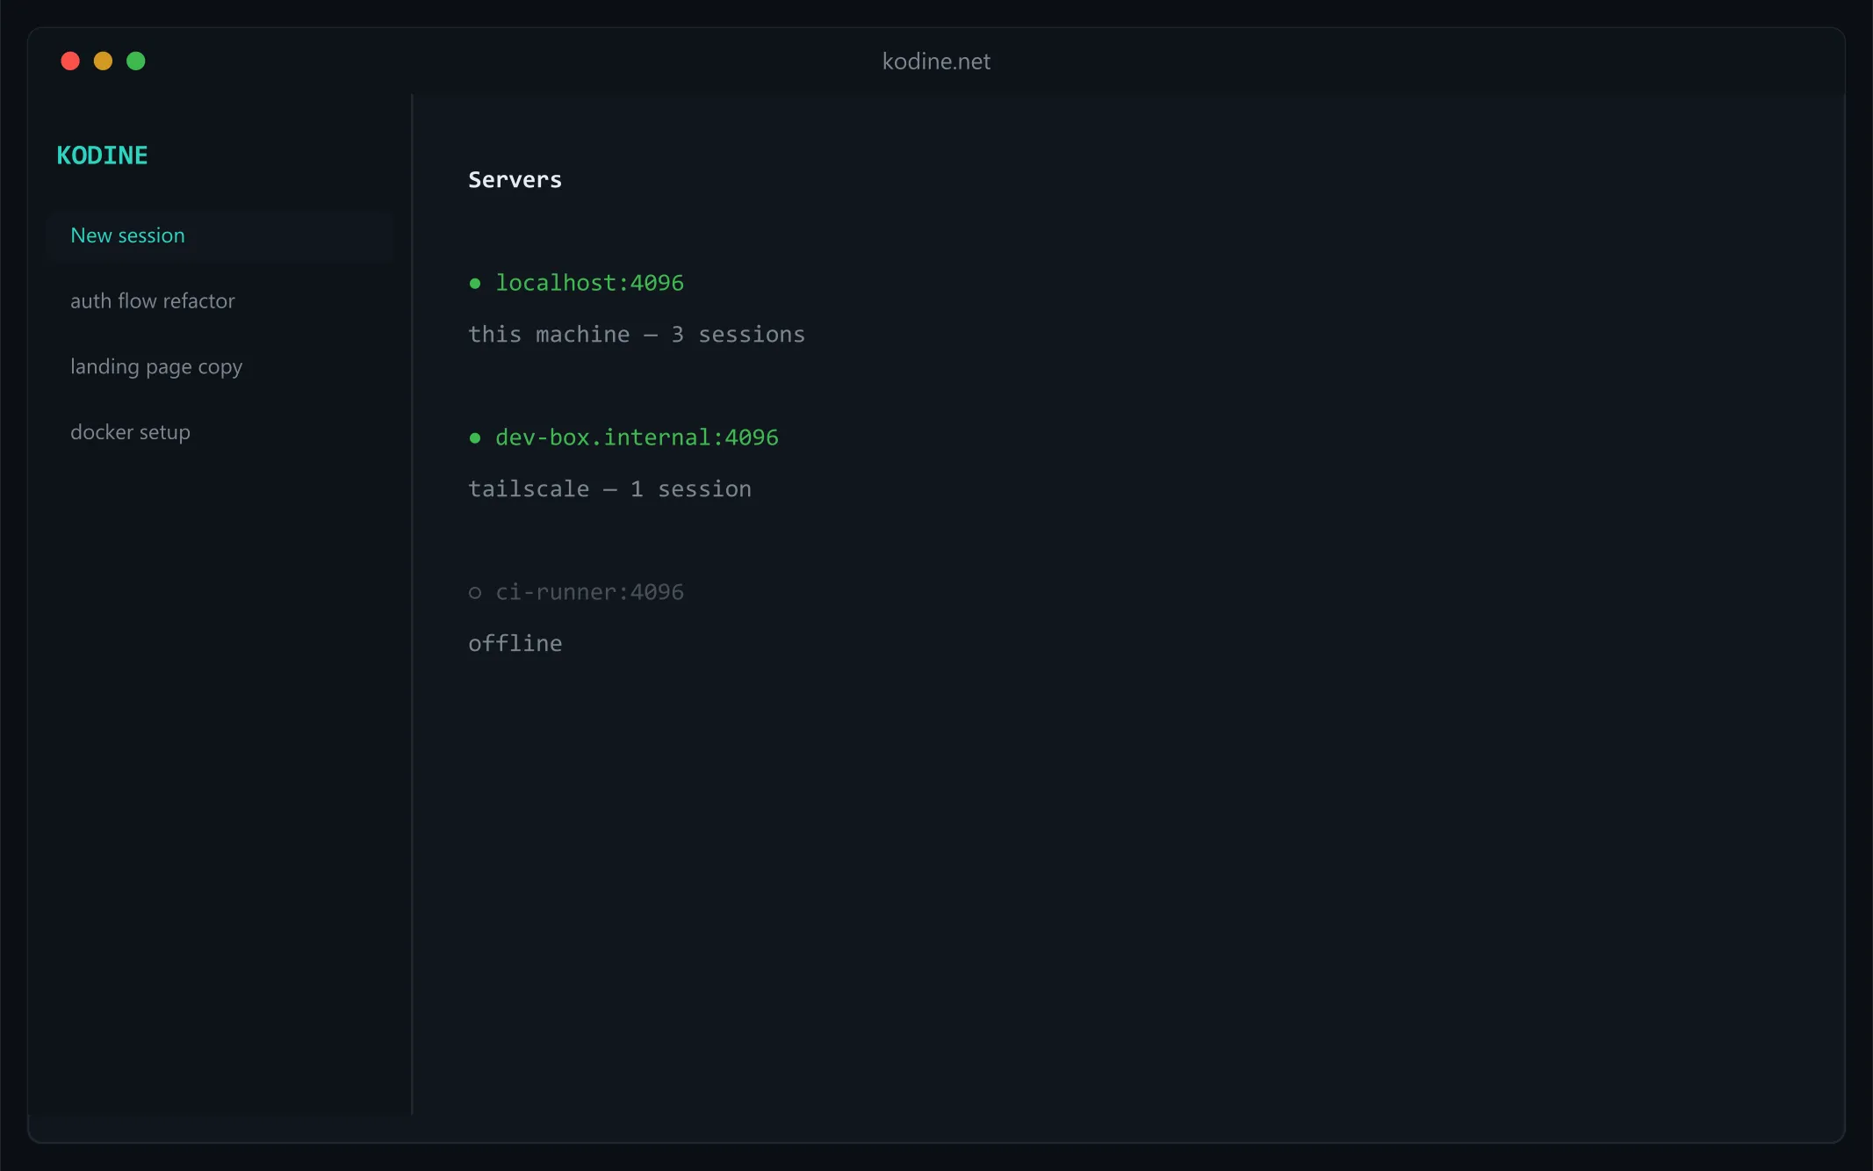This screenshot has width=1873, height=1171.
Task: Click the kodine.net window title
Action: 936,61
